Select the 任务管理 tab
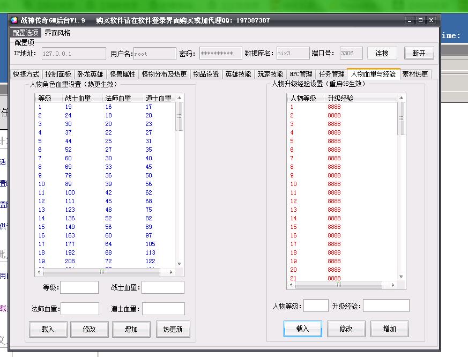Screen dimensions: 468x357 (331, 74)
